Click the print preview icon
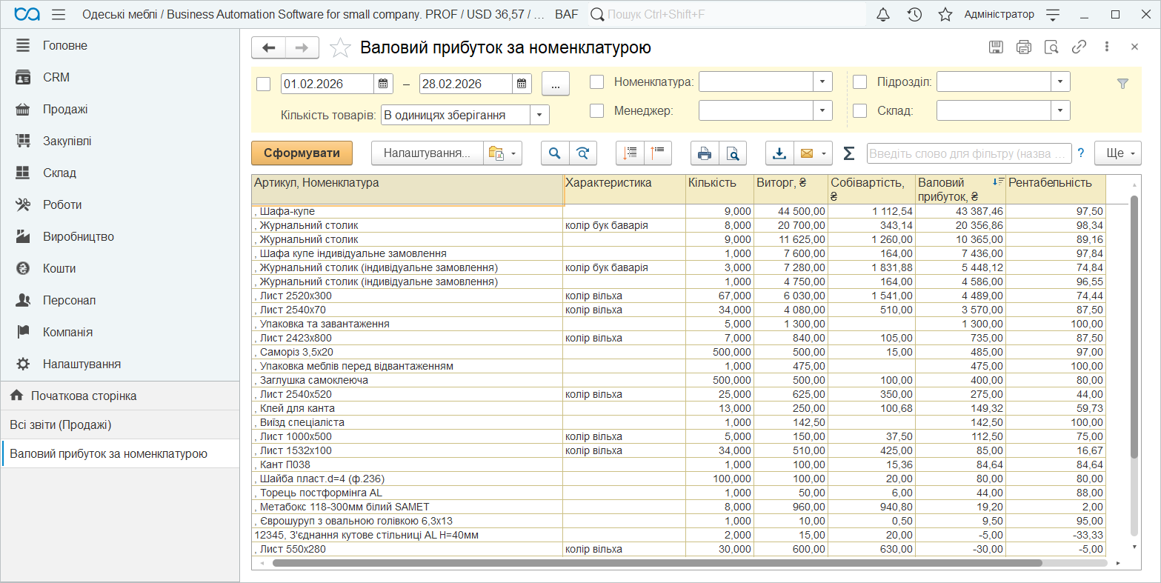Screen dimensions: 1161x583 pos(732,153)
